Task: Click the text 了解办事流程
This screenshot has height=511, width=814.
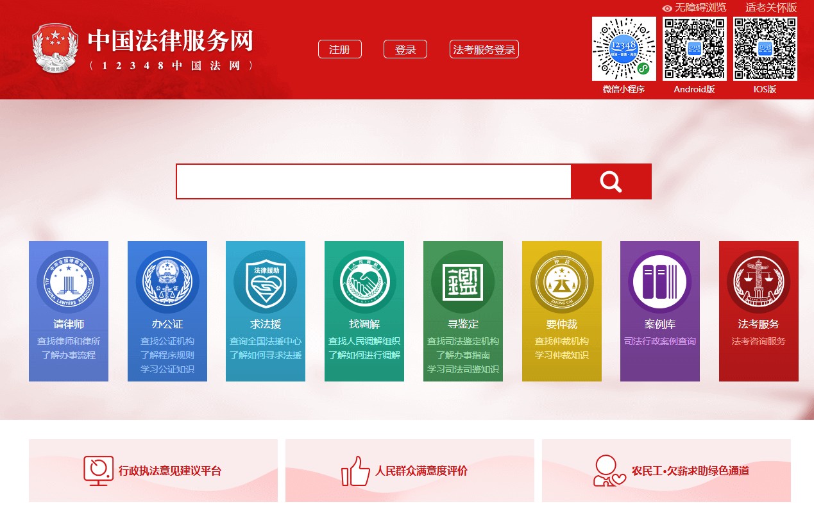Action: pyautogui.click(x=69, y=355)
